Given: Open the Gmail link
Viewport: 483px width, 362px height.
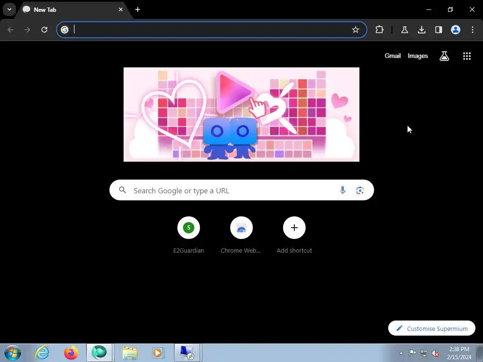Looking at the screenshot, I should [x=392, y=56].
